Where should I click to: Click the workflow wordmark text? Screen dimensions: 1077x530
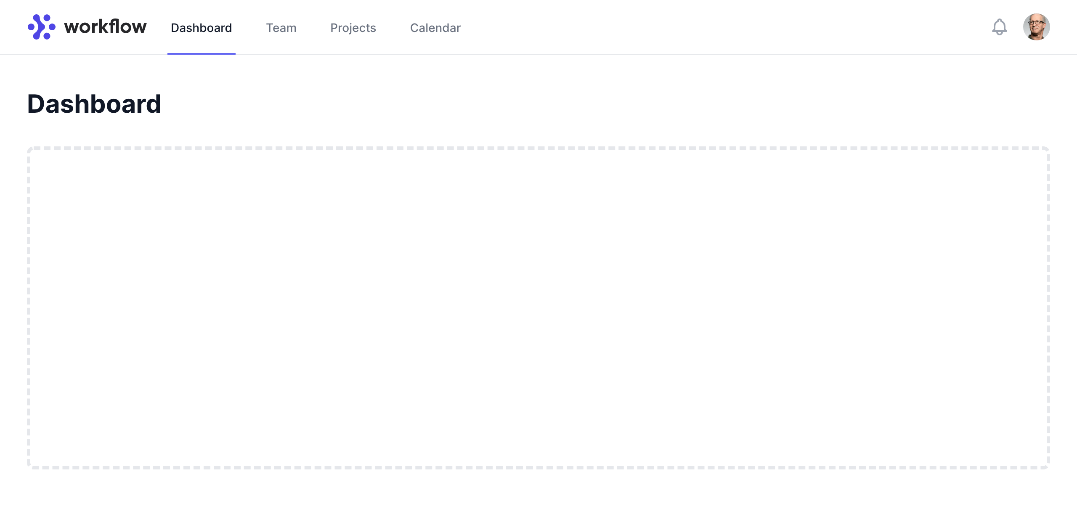click(105, 27)
